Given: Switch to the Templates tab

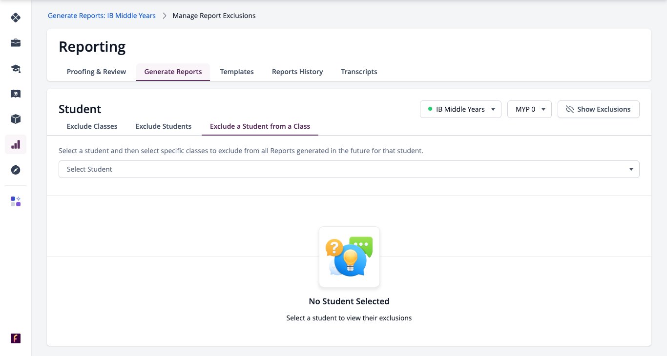Looking at the screenshot, I should click(x=237, y=72).
